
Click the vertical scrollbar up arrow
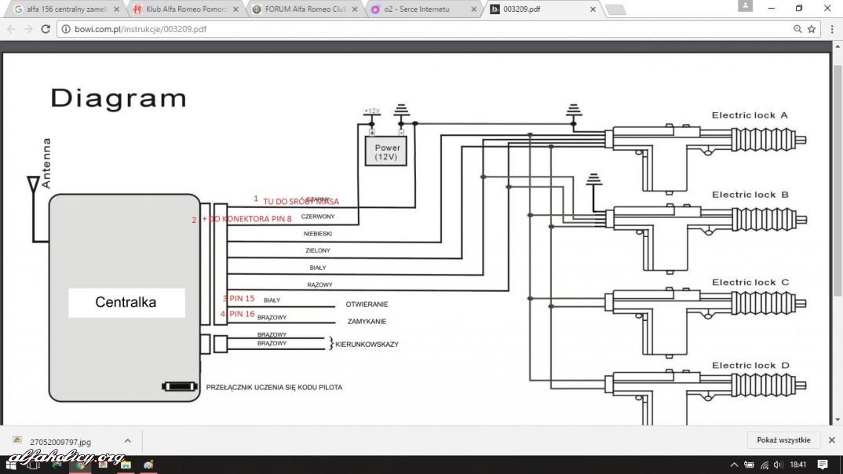(x=837, y=47)
